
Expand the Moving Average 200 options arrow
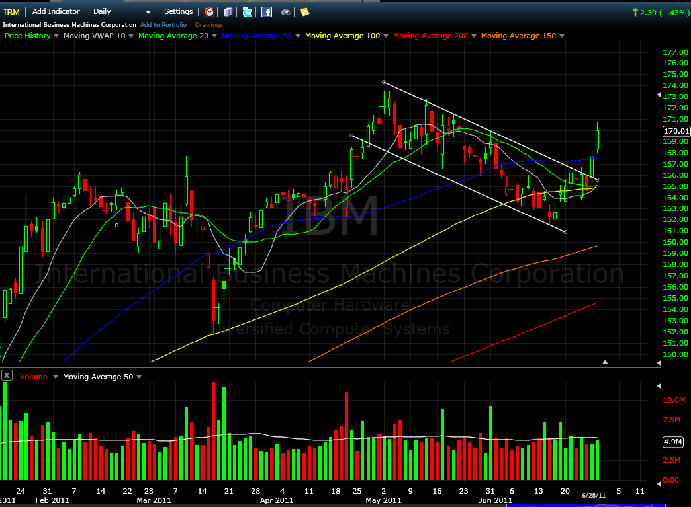(474, 36)
